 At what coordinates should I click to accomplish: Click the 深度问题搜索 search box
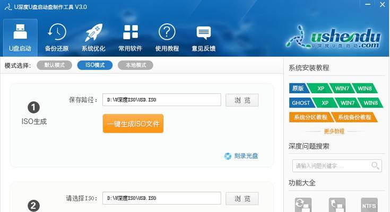pos(337,166)
